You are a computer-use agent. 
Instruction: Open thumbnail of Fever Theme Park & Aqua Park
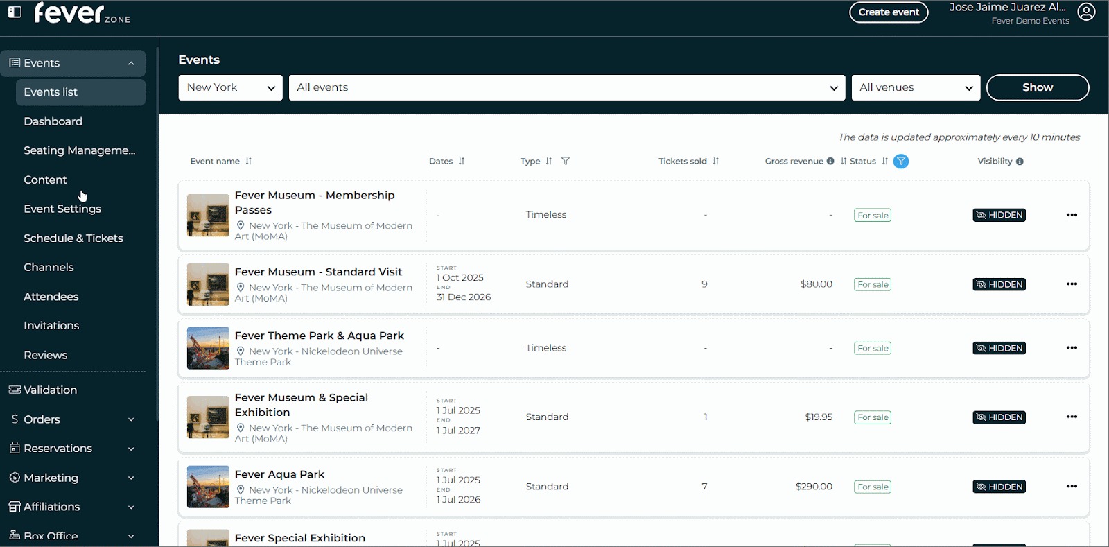pyautogui.click(x=208, y=348)
